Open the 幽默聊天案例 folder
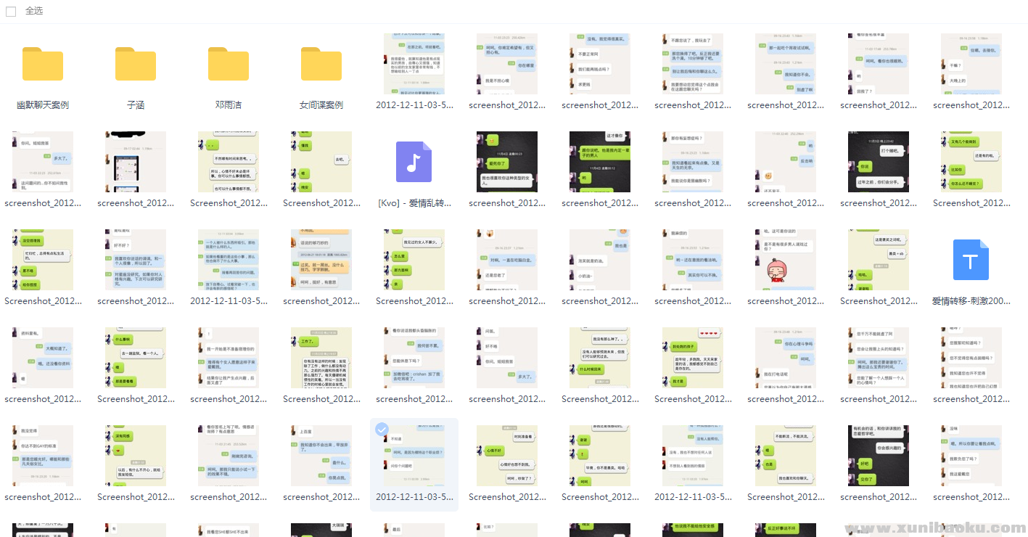The width and height of the screenshot is (1028, 537). pos(43,64)
